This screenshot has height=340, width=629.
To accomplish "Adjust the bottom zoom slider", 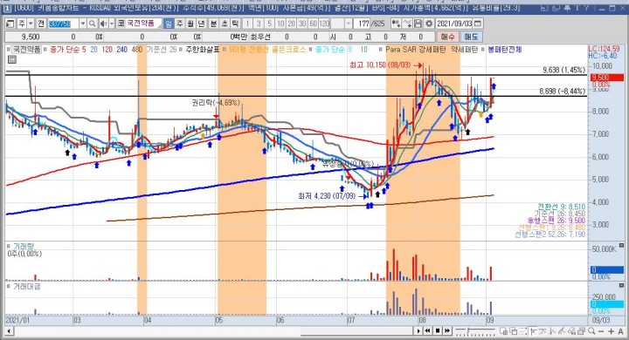I will [x=475, y=330].
